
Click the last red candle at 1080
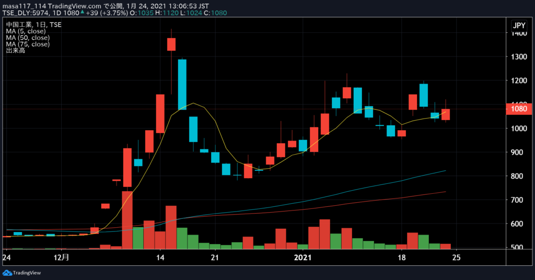(x=446, y=114)
